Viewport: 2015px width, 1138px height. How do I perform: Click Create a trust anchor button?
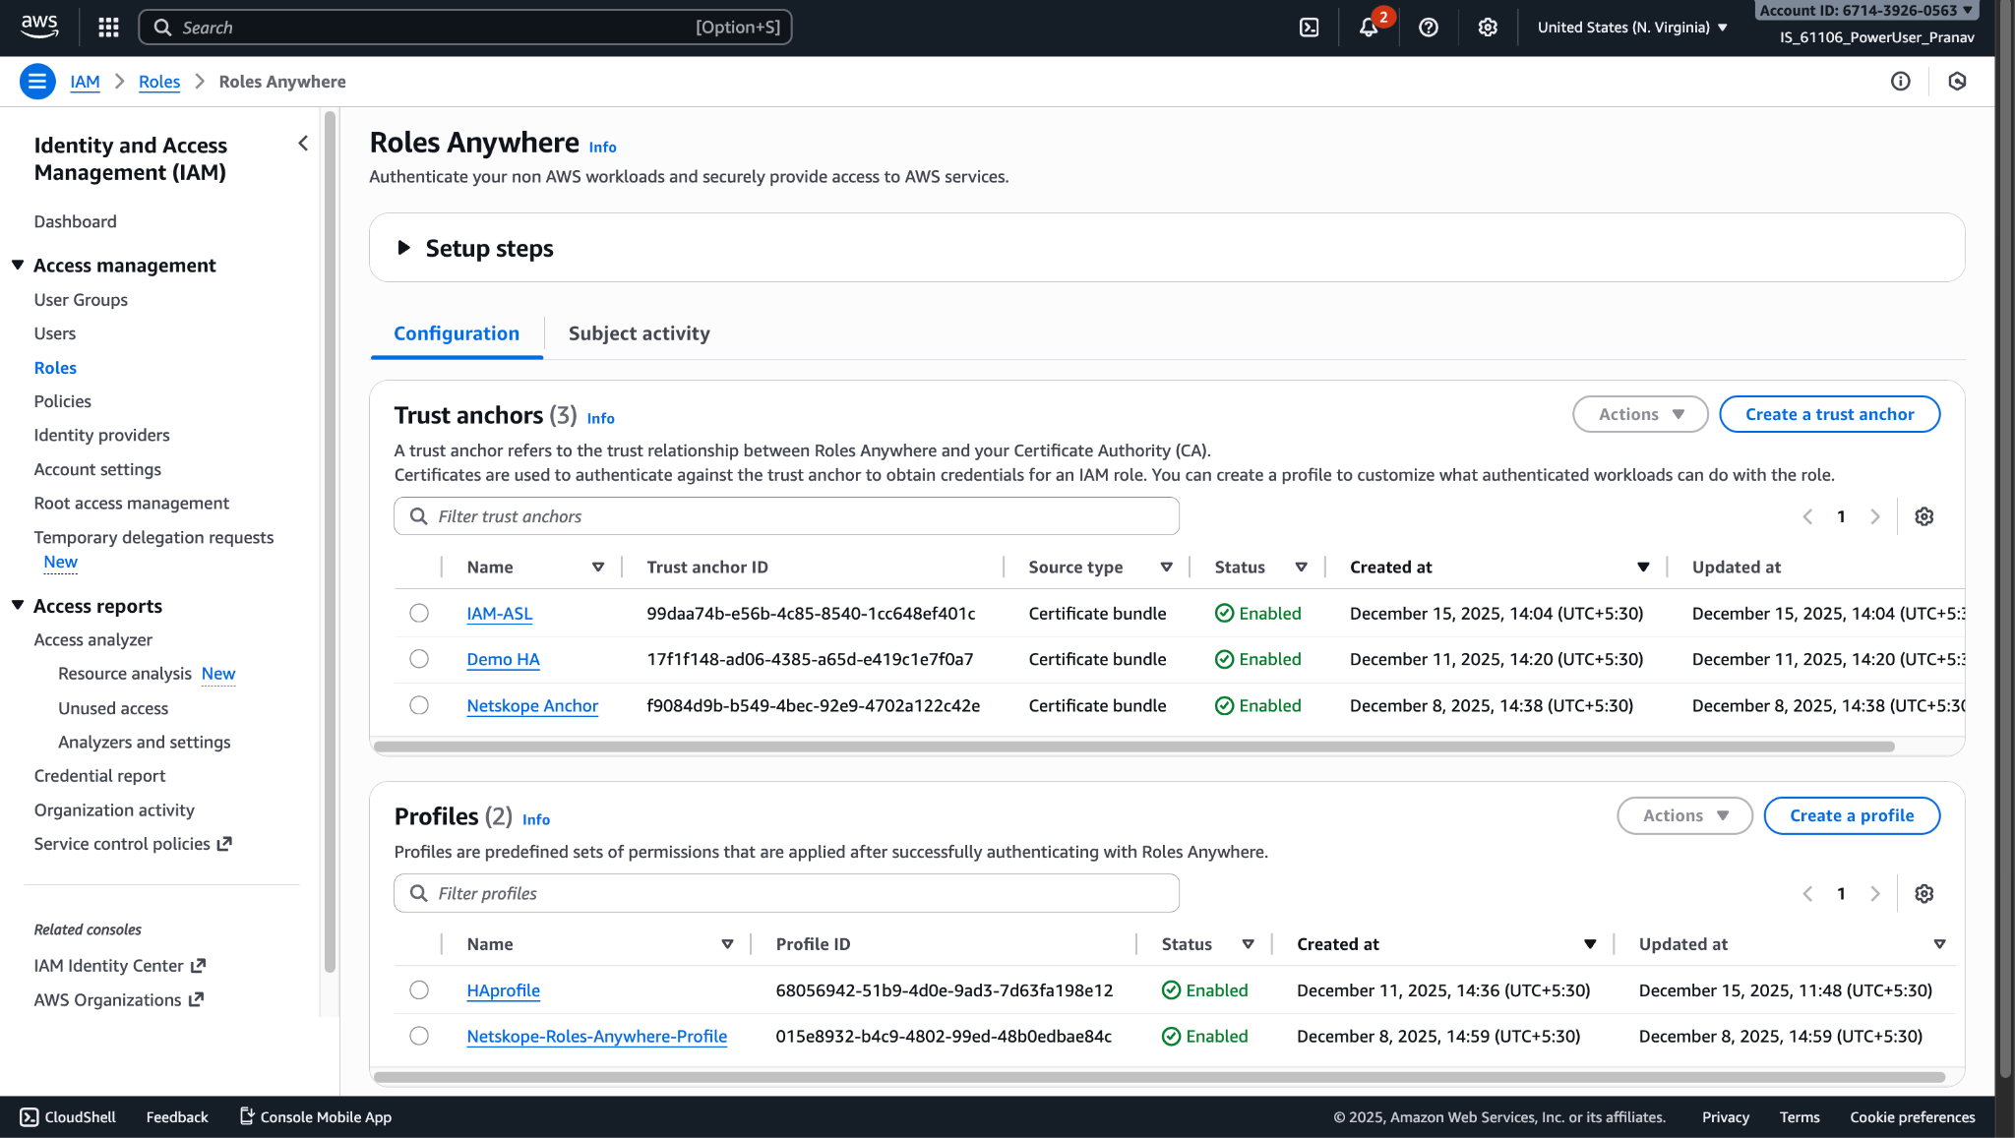(x=1830, y=414)
